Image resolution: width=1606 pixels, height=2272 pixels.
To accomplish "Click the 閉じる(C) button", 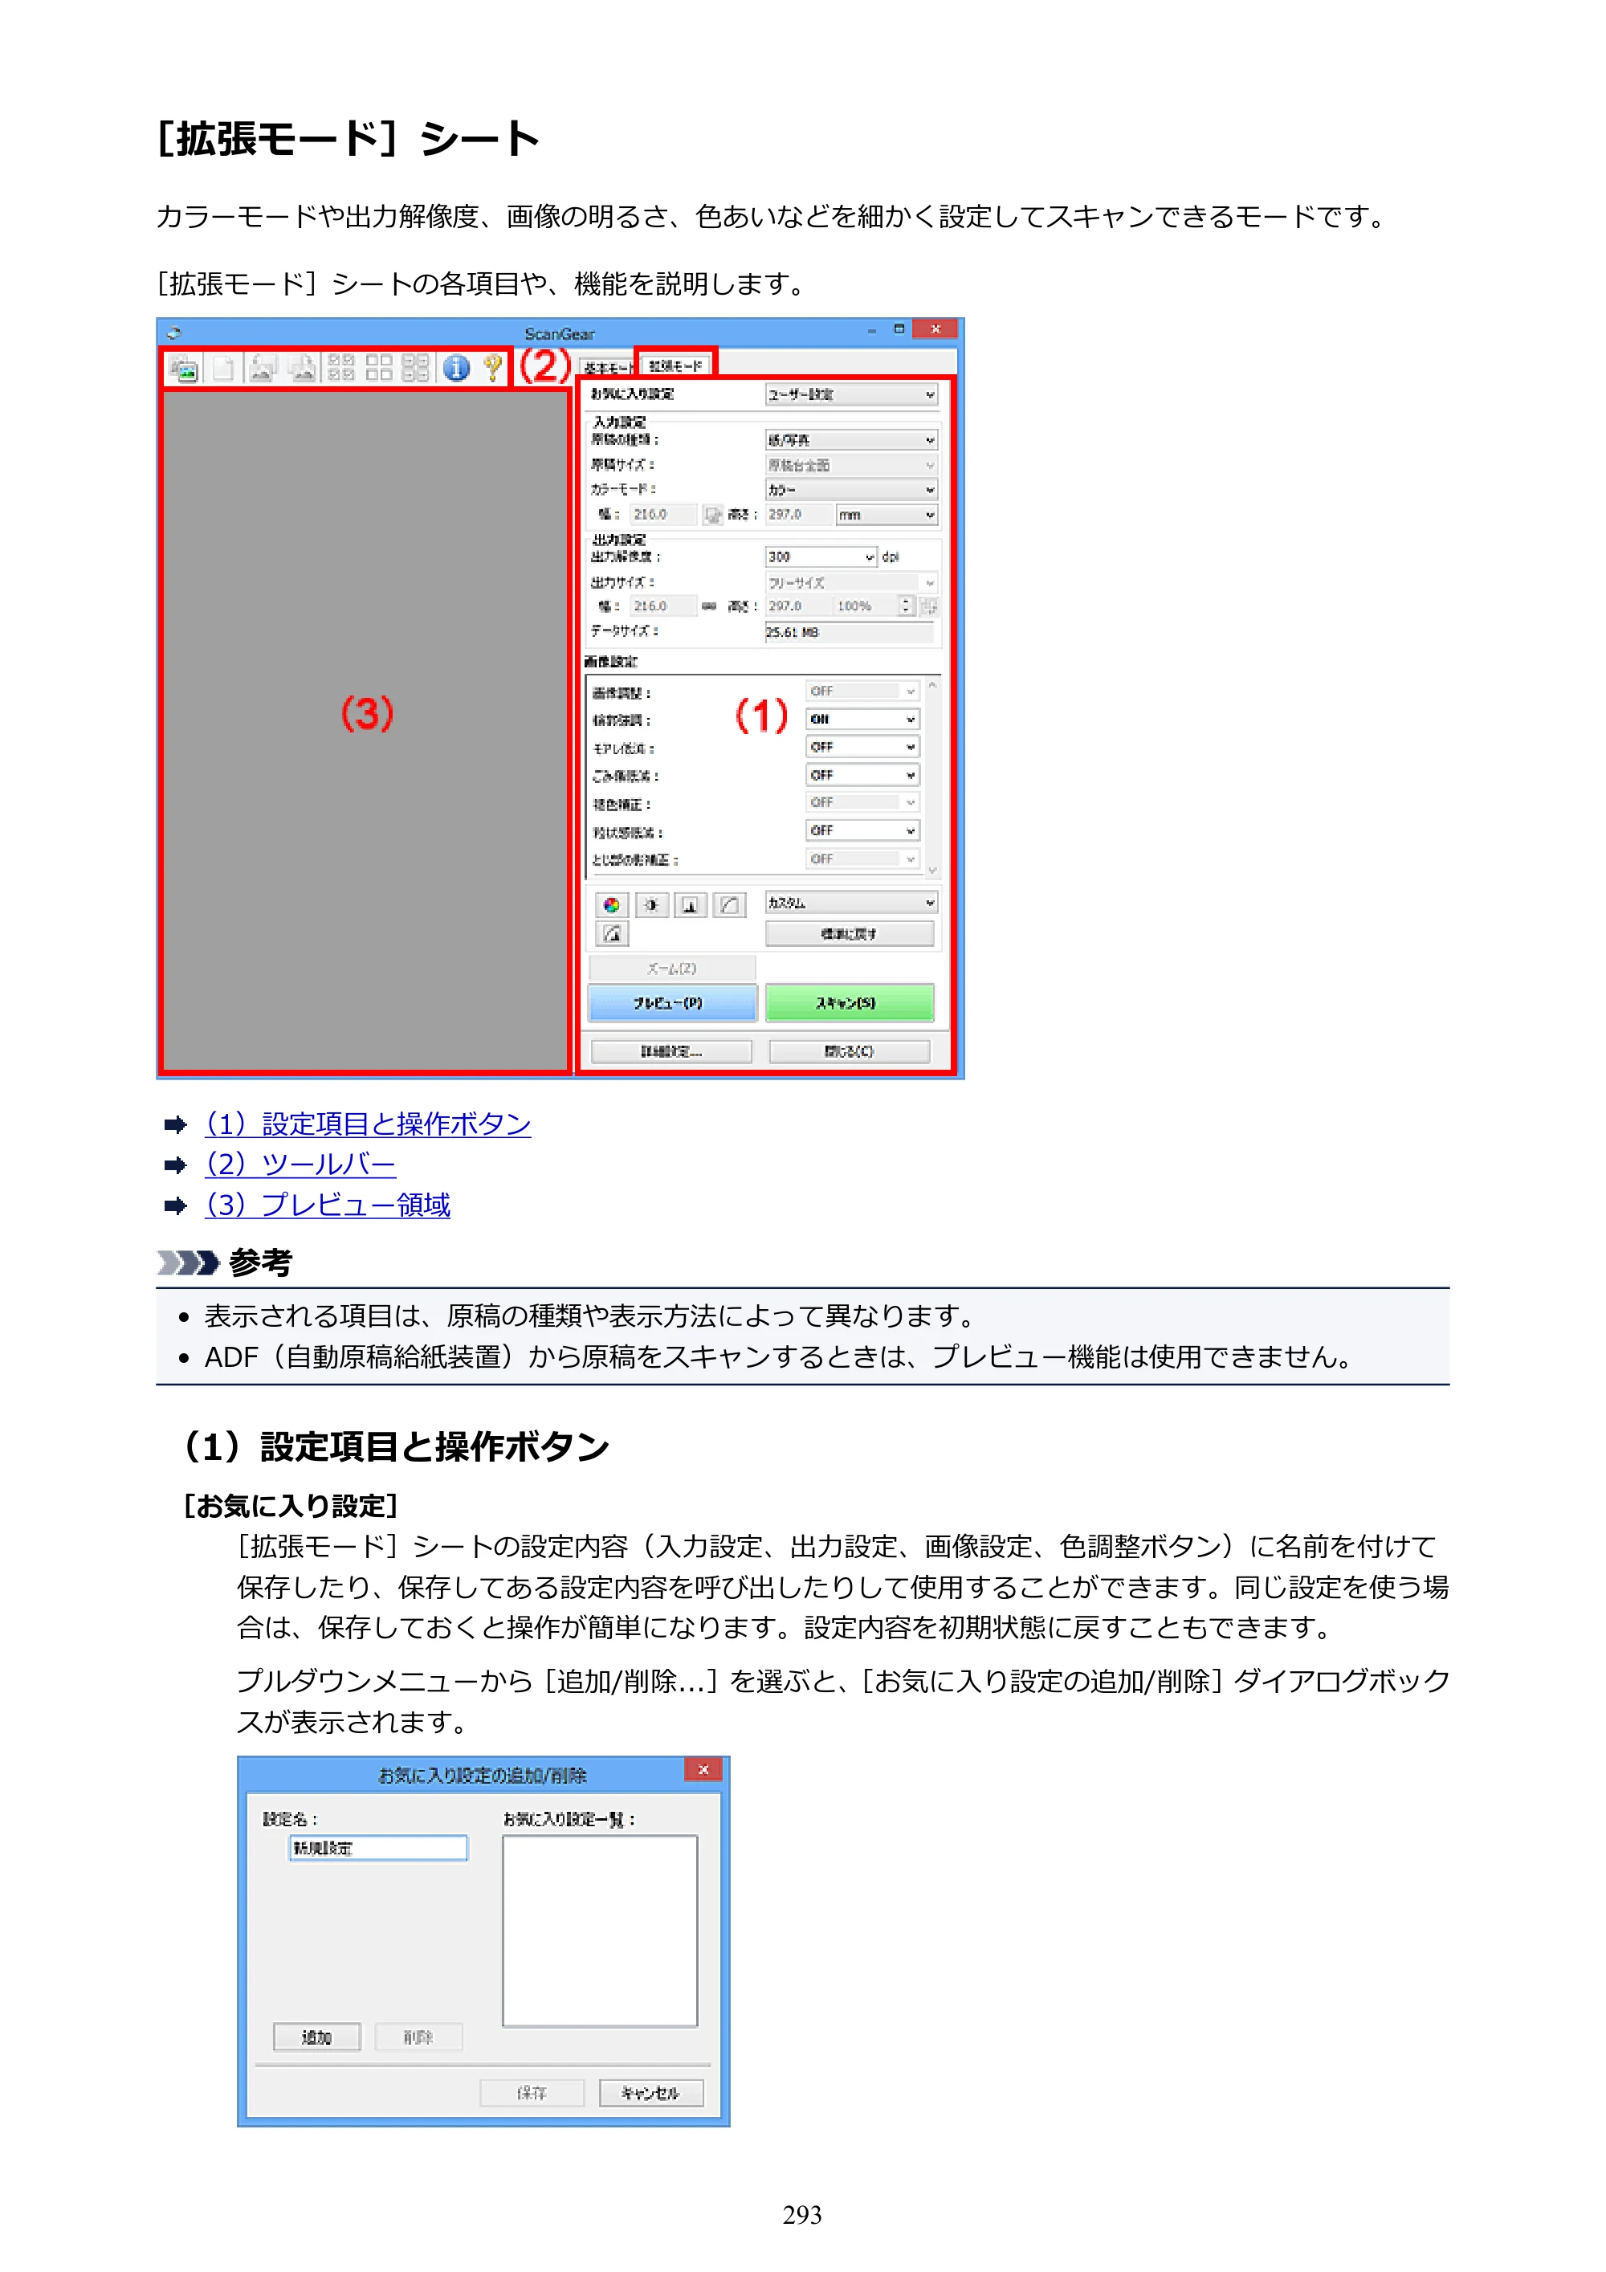I will (849, 1051).
